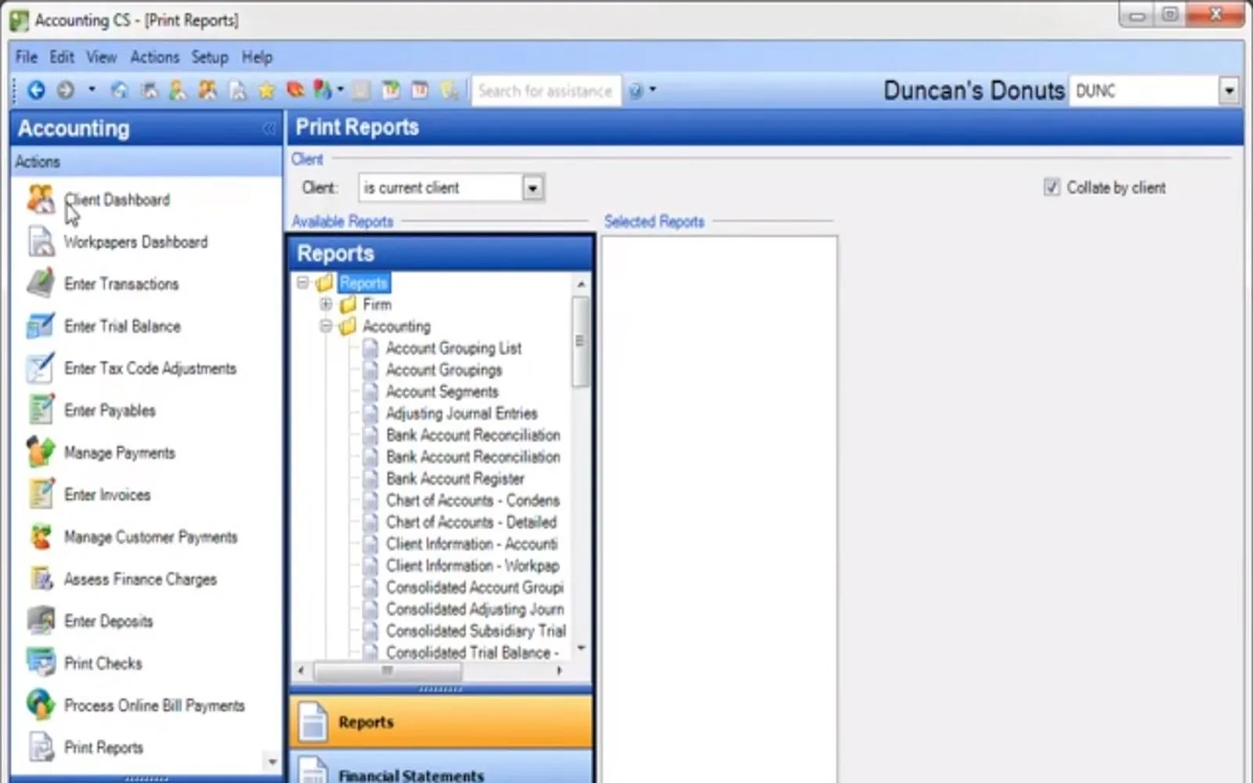Select Chart of Accounts - Detailed report

[471, 522]
